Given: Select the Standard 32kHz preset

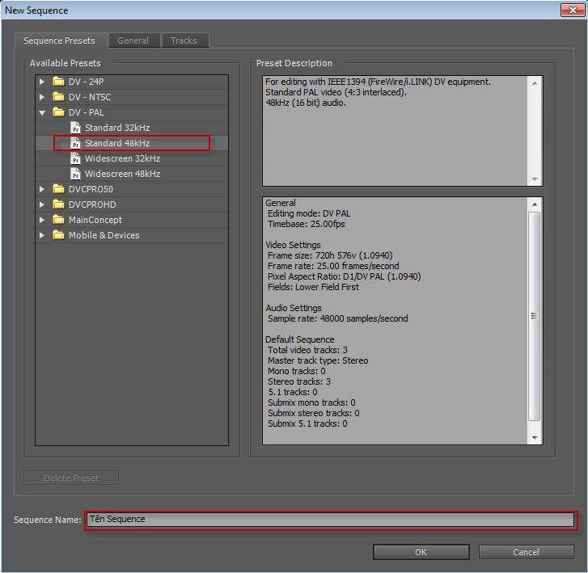Looking at the screenshot, I should click(117, 128).
